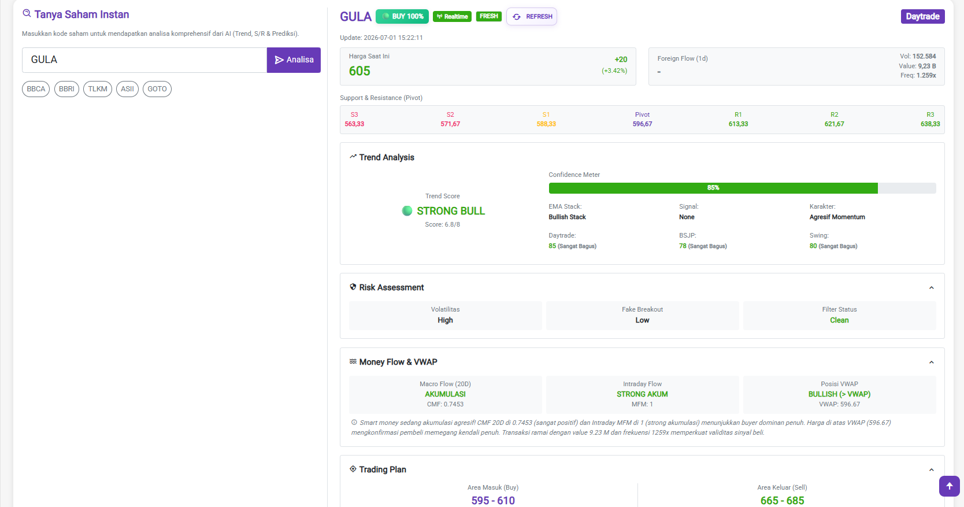This screenshot has height=507, width=964.
Task: Click the Trading Plan target icon
Action: click(x=353, y=469)
